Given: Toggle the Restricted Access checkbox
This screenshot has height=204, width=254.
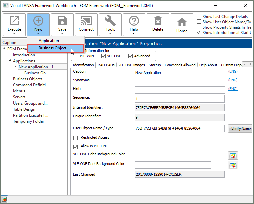Looking at the screenshot, I should (x=76, y=138).
